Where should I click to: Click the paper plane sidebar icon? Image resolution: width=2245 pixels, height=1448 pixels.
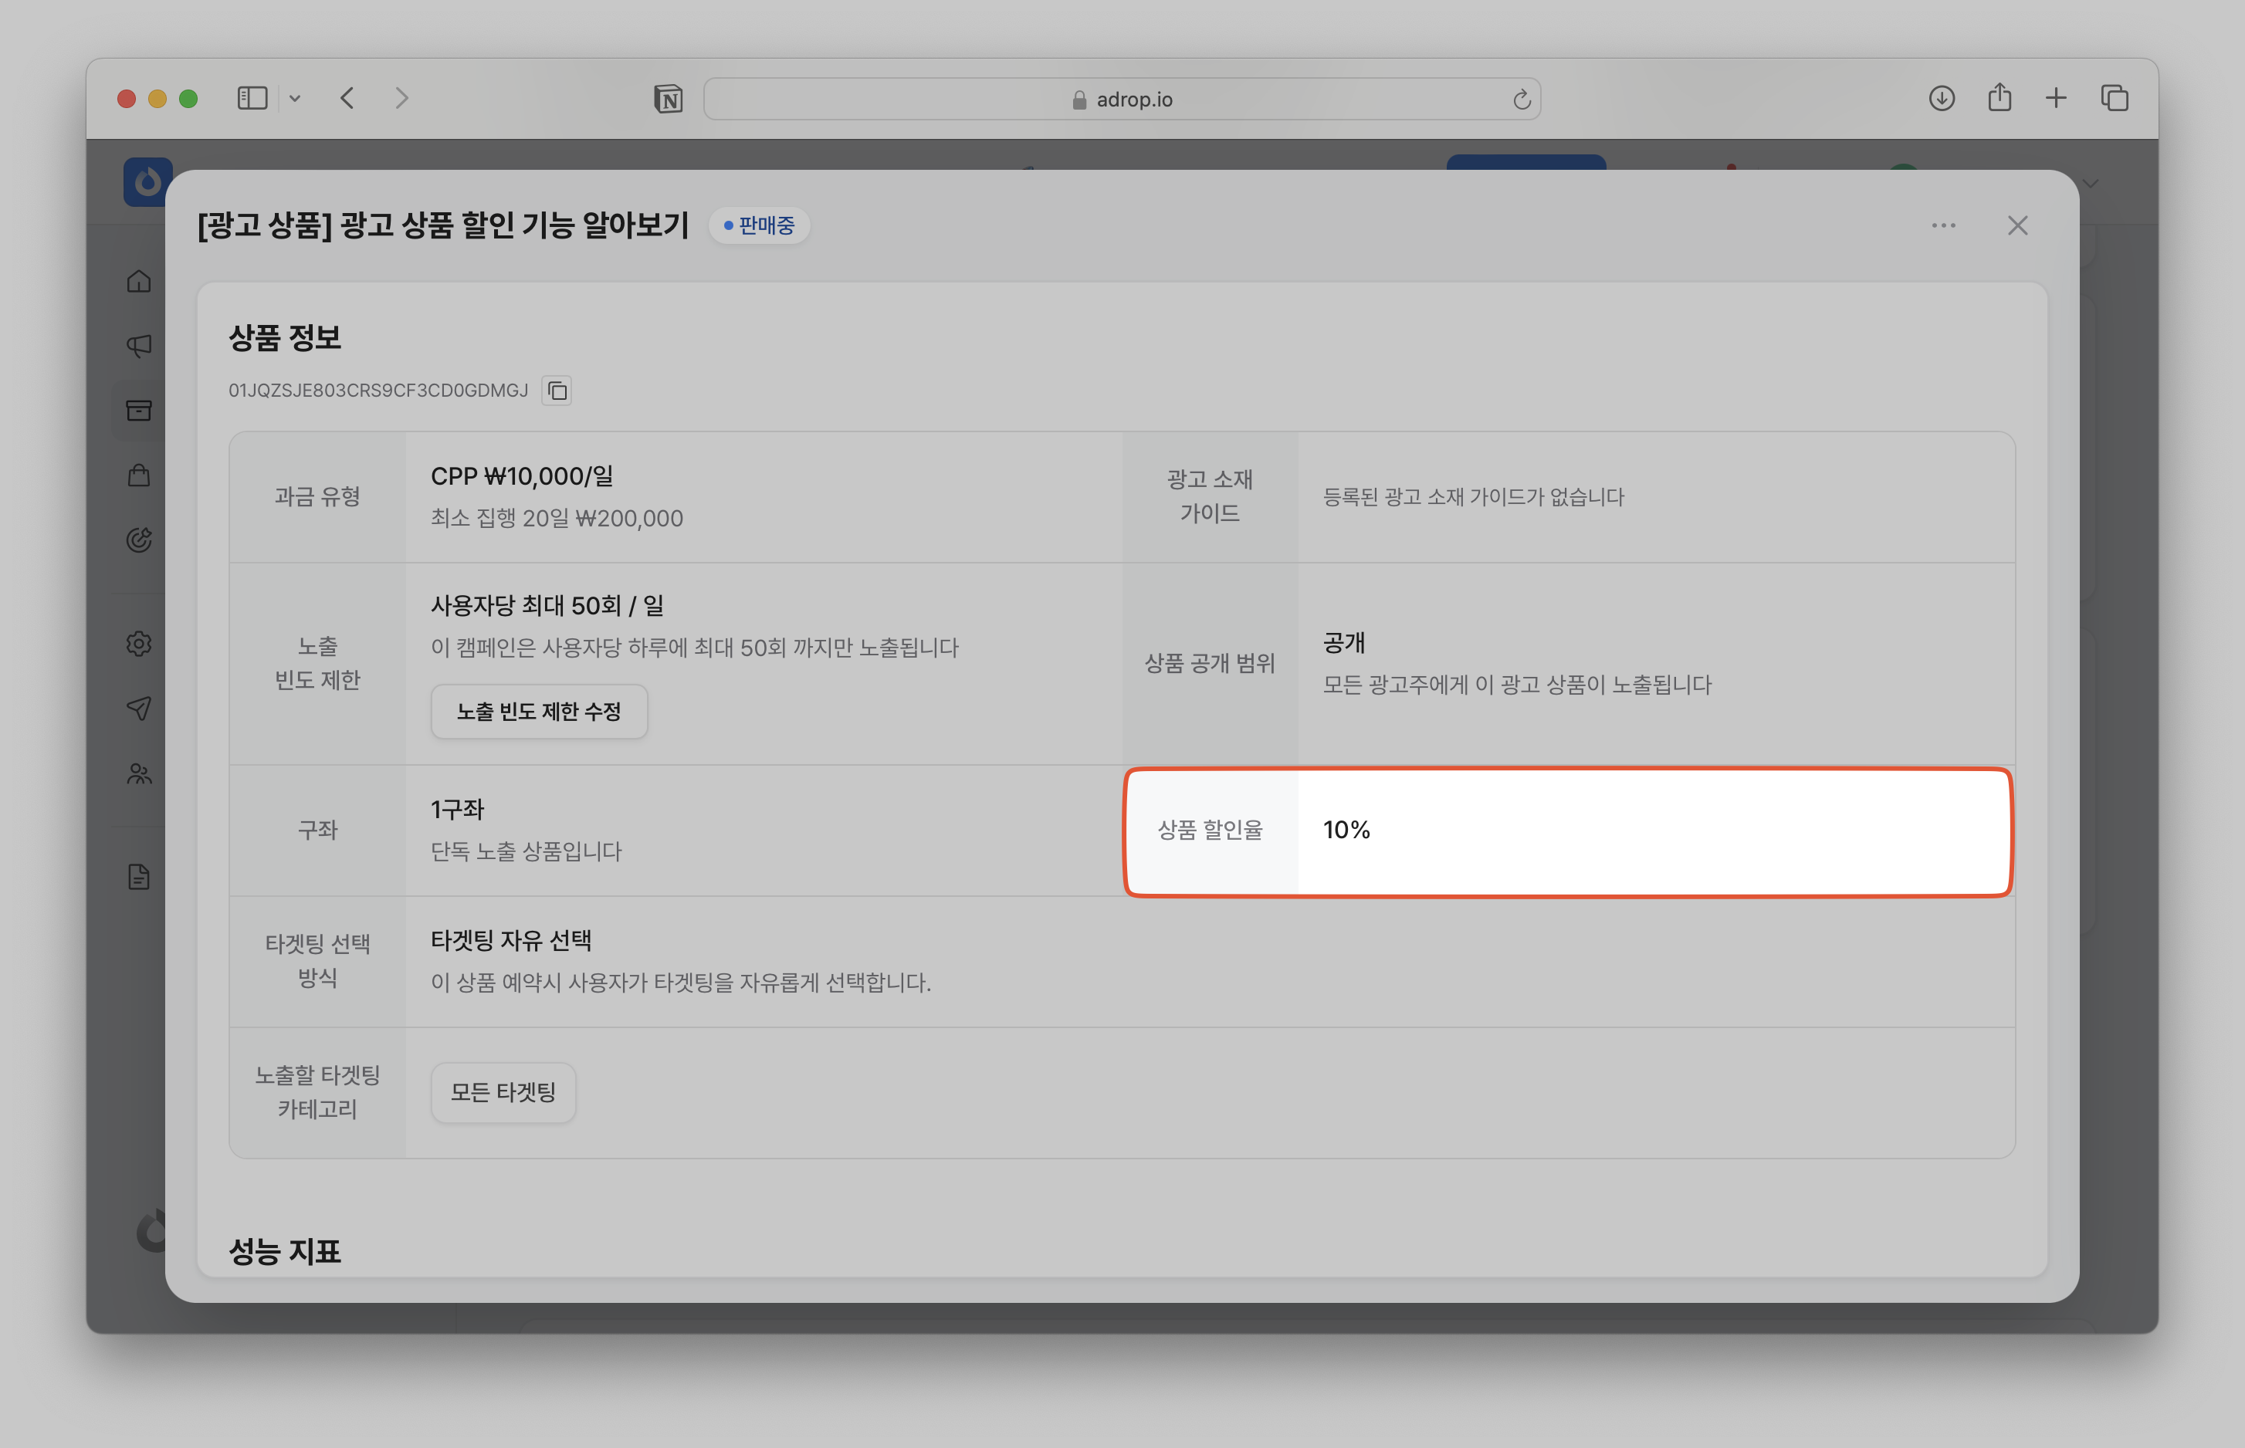click(139, 708)
